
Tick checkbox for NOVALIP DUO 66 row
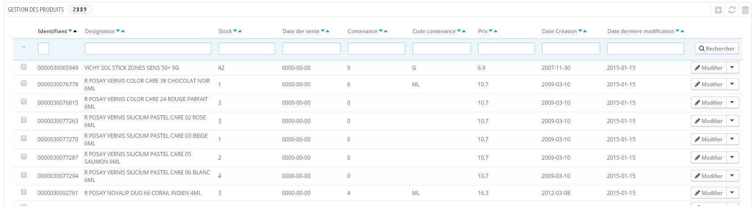point(24,192)
